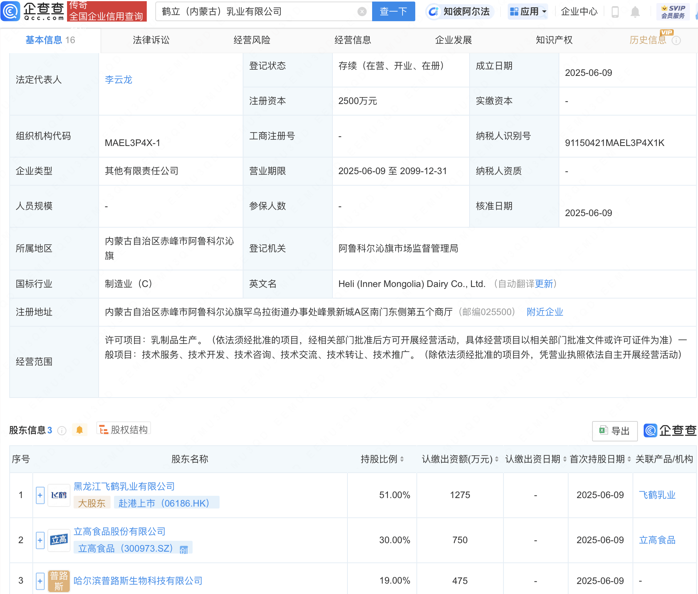Open 黑龙江飞鹤乳业有限公司 shareholder link
698x594 pixels.
click(124, 487)
